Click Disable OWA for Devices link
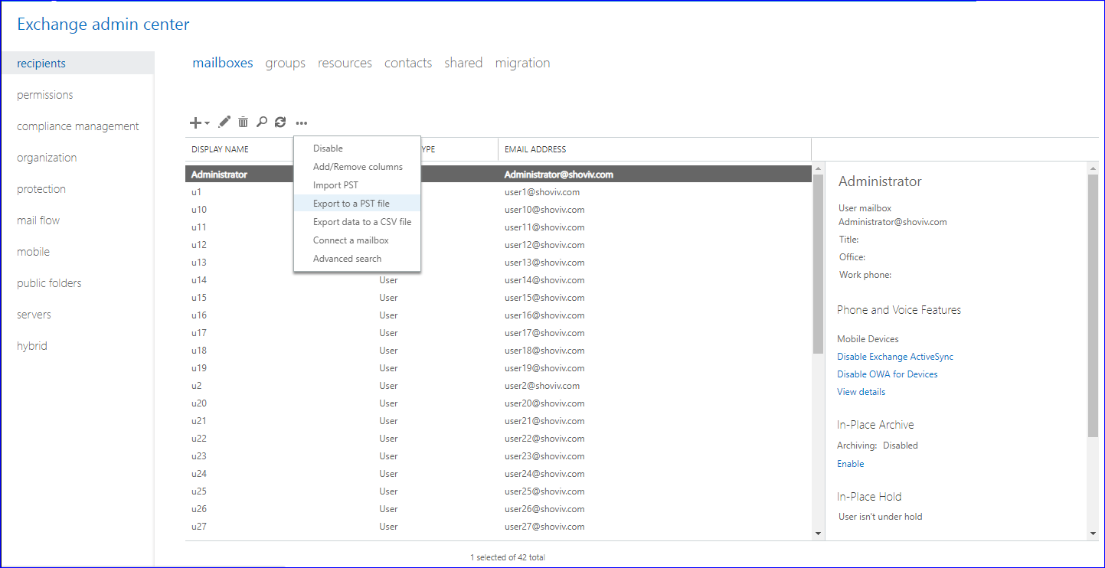Image resolution: width=1105 pixels, height=568 pixels. tap(887, 374)
